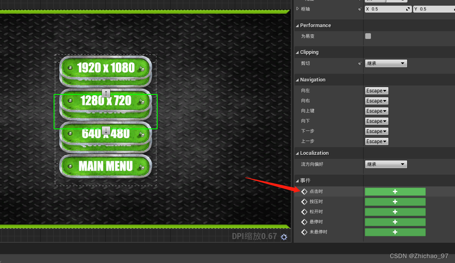Open DPI scale settings gear
This screenshot has width=455, height=263.
284,237
